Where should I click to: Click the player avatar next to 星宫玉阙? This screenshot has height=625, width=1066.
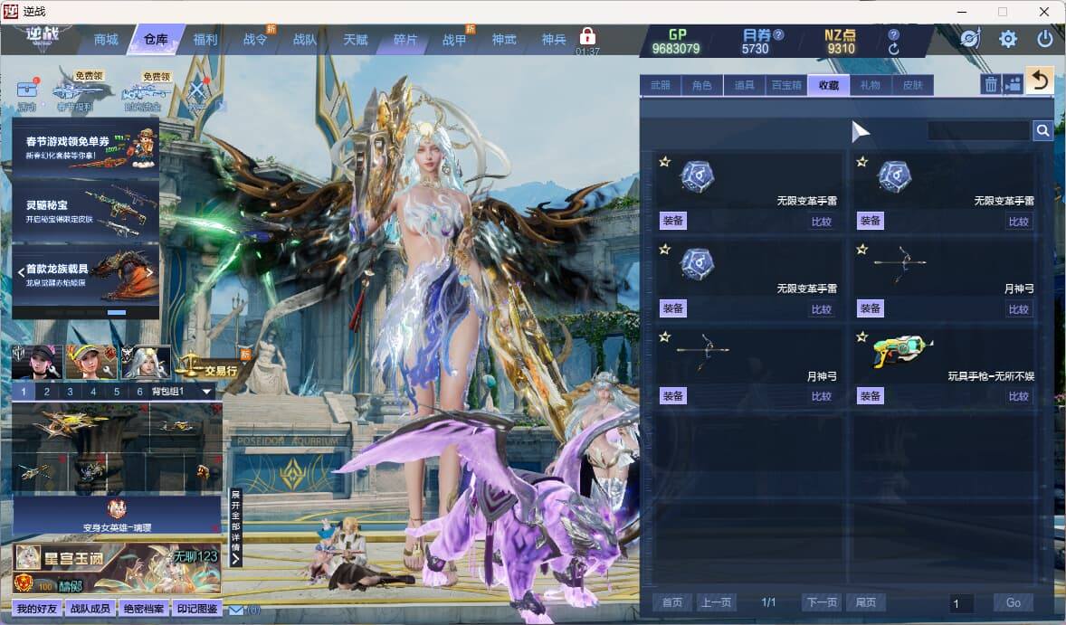(29, 558)
